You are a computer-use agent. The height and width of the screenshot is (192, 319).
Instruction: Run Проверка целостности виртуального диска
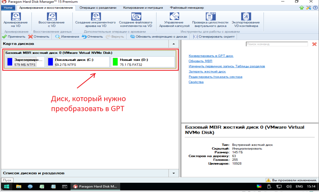(x=210, y=20)
